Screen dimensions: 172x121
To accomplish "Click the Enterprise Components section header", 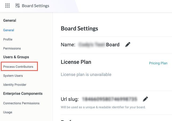I will pos(23,93).
